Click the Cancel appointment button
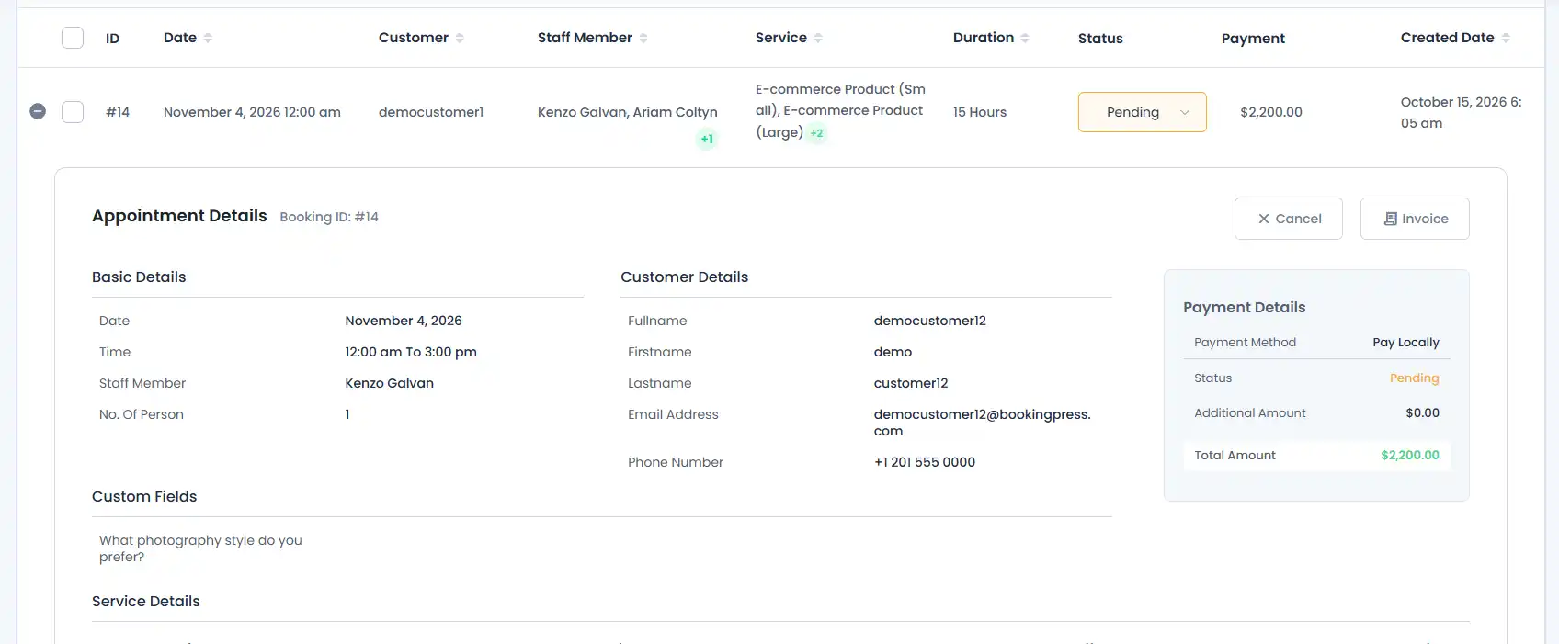The width and height of the screenshot is (1559, 644). click(x=1289, y=219)
